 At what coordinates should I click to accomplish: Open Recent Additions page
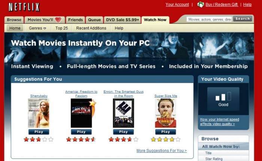pyautogui.click(x=91, y=28)
